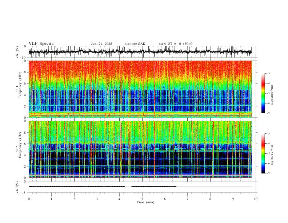
Task: Click the "ch.3(V)" axis label
Action: (17, 187)
